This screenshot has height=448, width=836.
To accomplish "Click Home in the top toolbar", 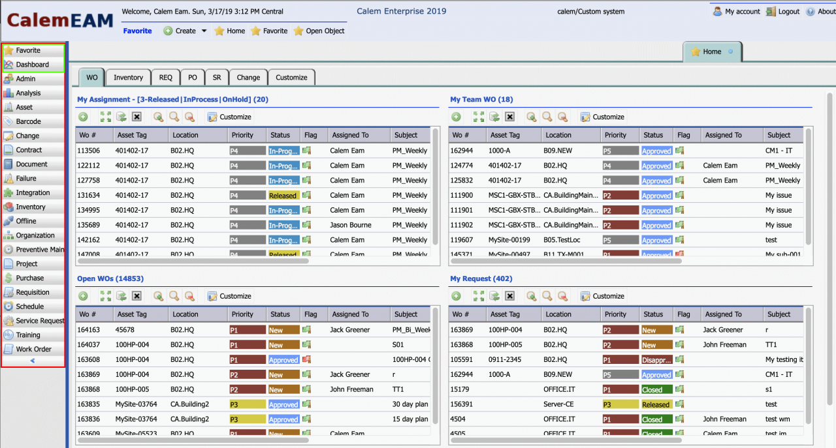I will (230, 31).
